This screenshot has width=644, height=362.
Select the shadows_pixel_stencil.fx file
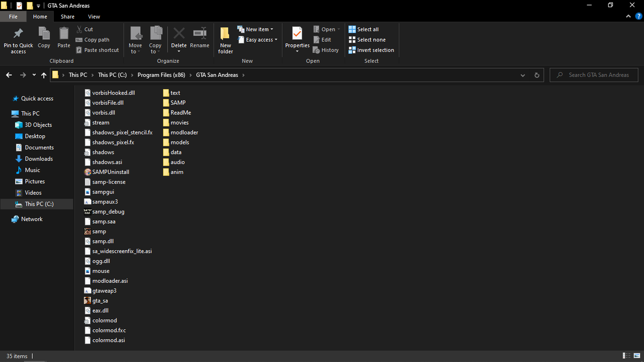pos(119,132)
